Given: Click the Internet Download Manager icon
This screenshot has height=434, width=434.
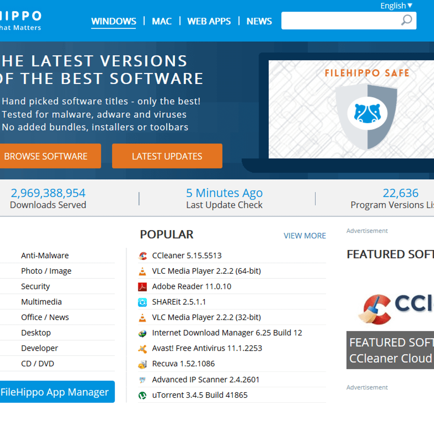Looking at the screenshot, I should [142, 333].
